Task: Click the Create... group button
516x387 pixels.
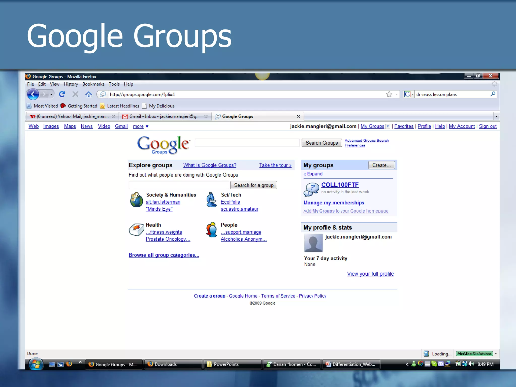Action: click(382, 165)
